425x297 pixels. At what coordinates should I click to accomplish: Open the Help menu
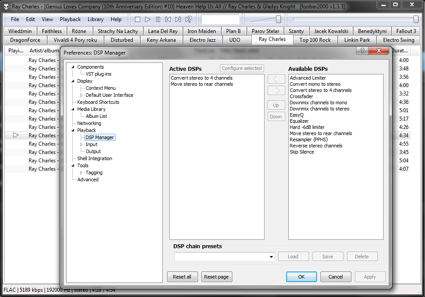[116, 19]
